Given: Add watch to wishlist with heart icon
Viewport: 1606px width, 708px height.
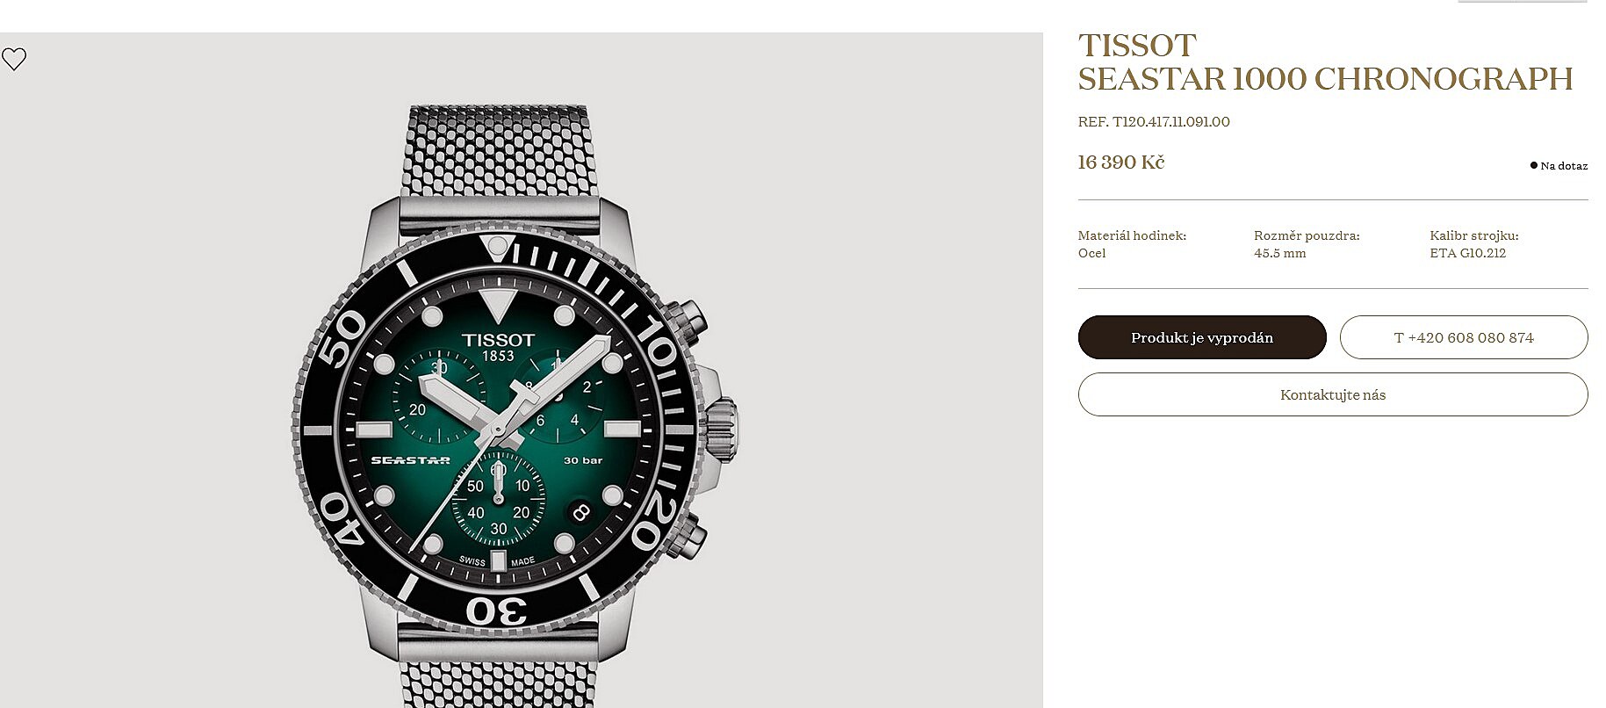Looking at the screenshot, I should point(14,59).
